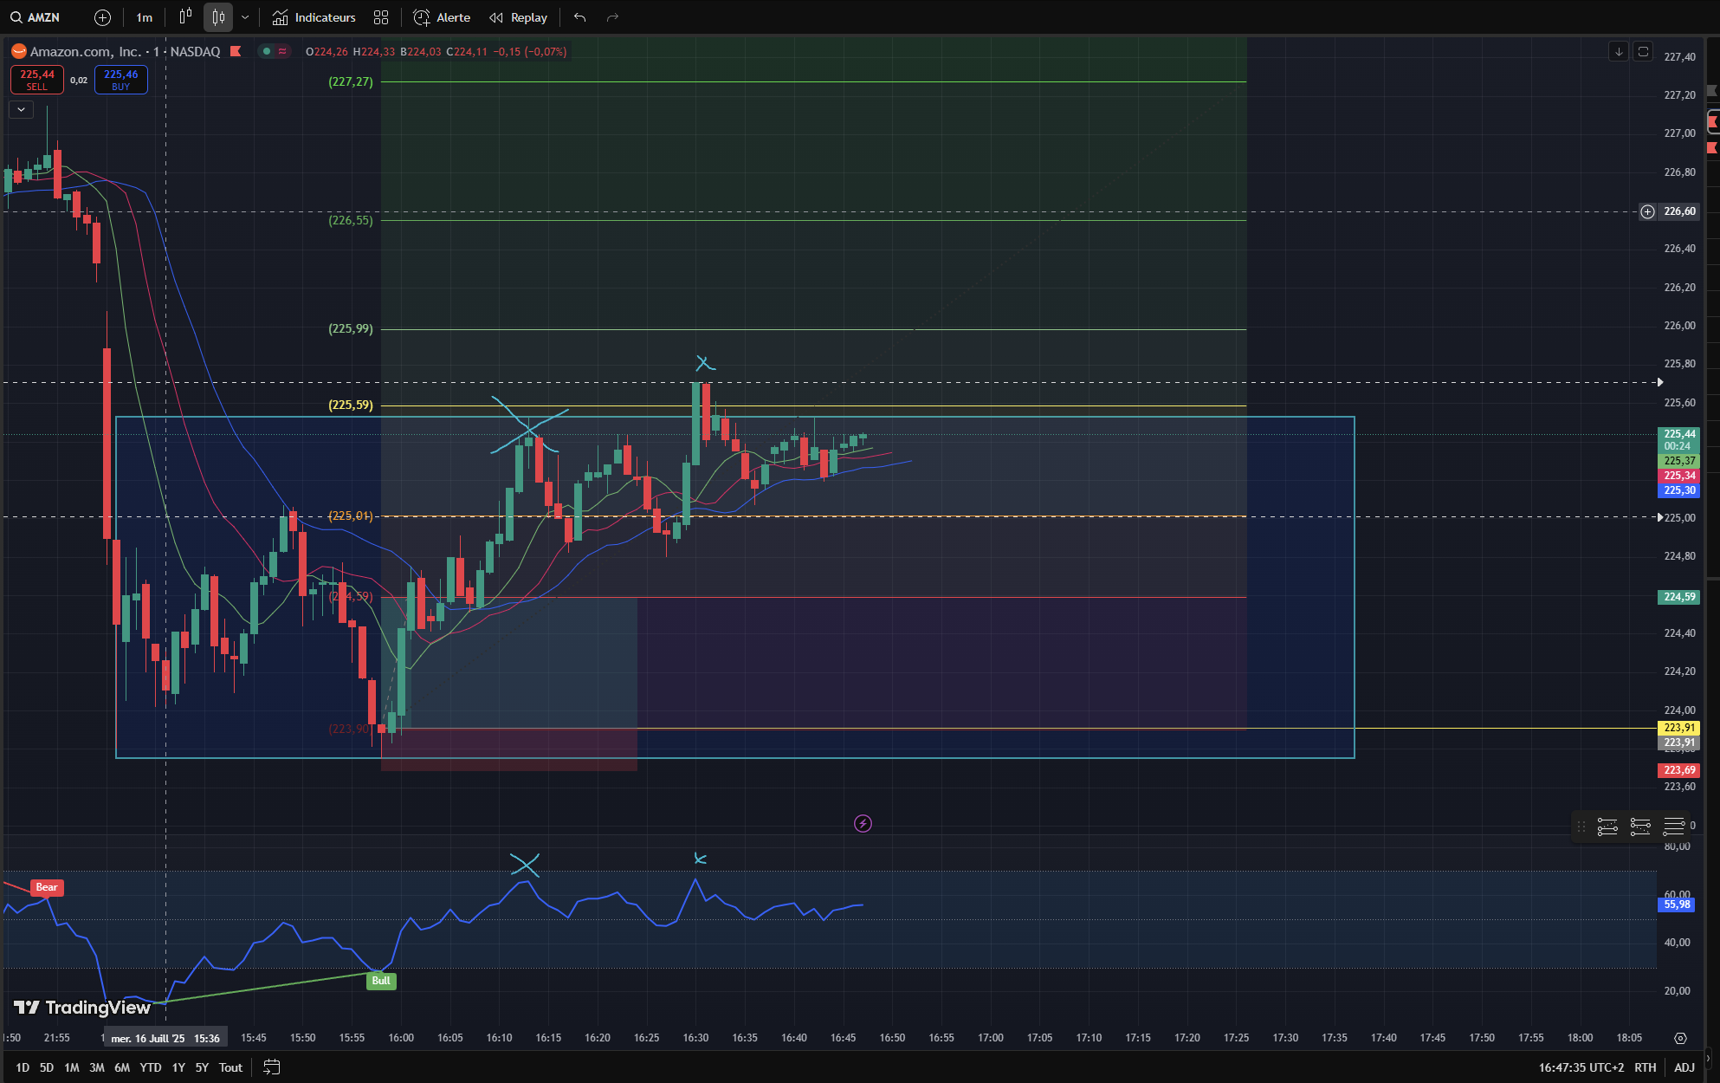Click the 226,60 crosshair price label
This screenshot has height=1083, width=1720.
[1679, 211]
